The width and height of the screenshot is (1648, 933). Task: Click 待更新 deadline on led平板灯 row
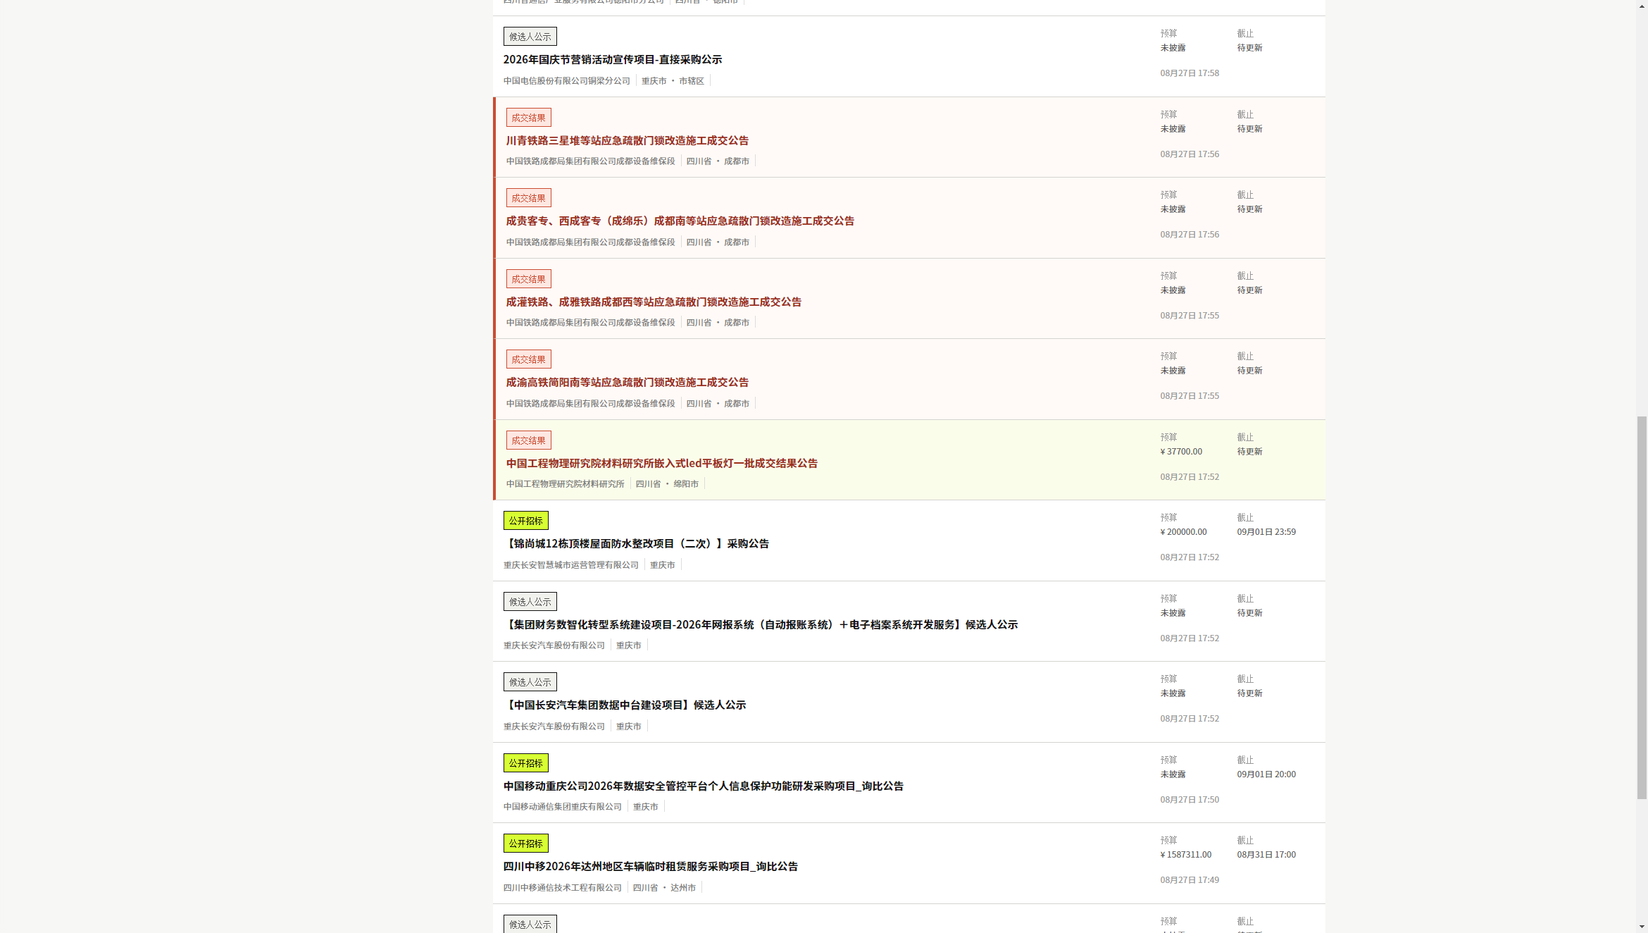click(x=1249, y=452)
